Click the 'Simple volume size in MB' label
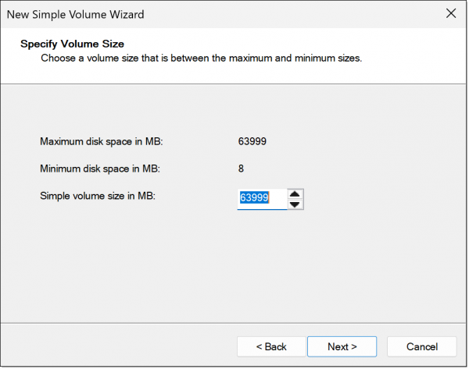 98,196
